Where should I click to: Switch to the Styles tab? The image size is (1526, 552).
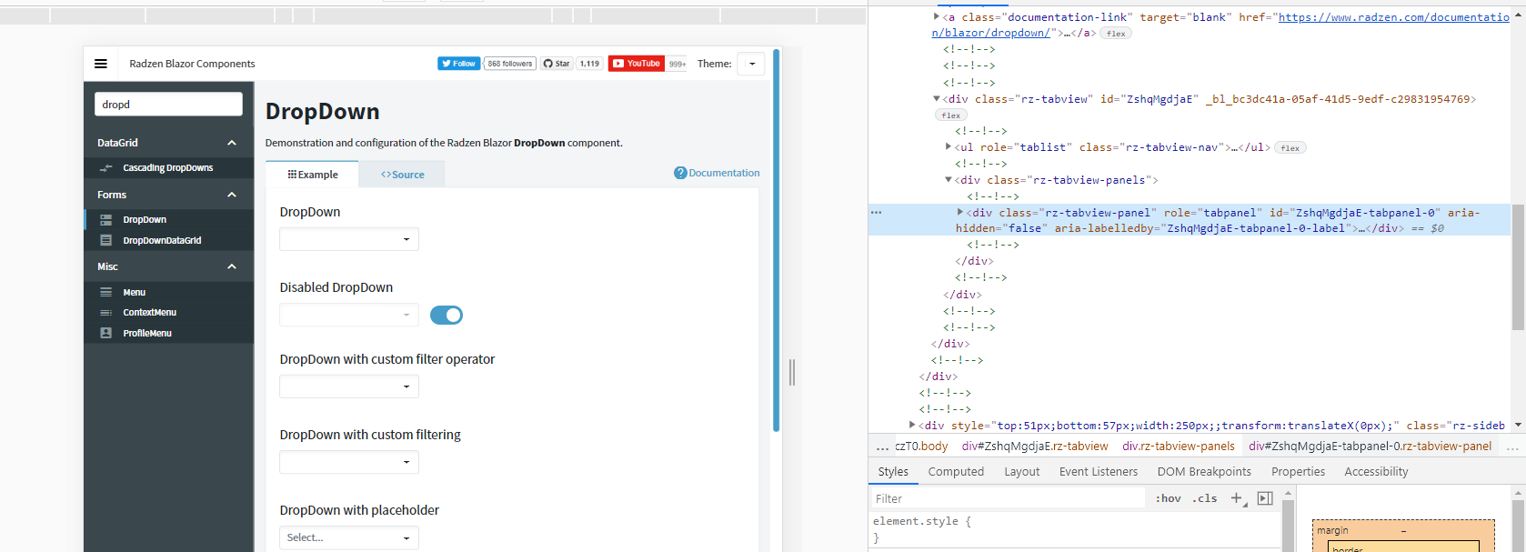tap(893, 472)
